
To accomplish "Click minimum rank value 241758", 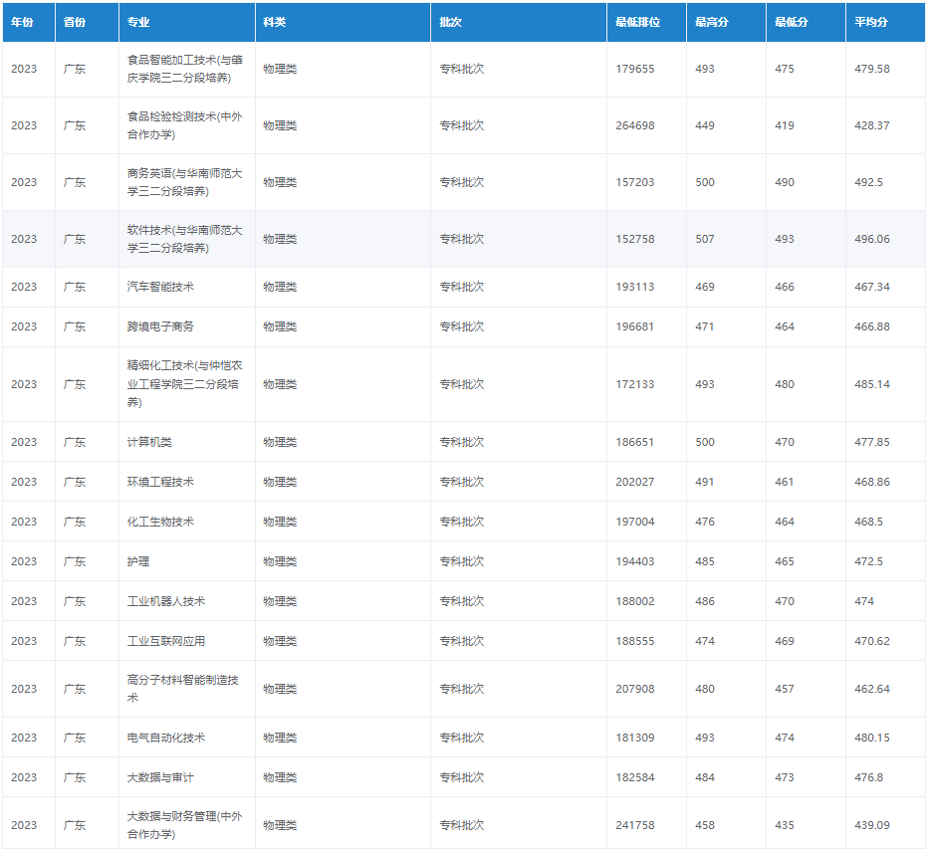I will pyautogui.click(x=634, y=825).
